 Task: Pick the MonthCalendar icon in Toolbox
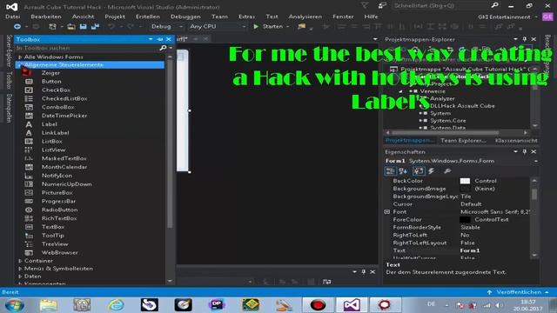(x=29, y=167)
